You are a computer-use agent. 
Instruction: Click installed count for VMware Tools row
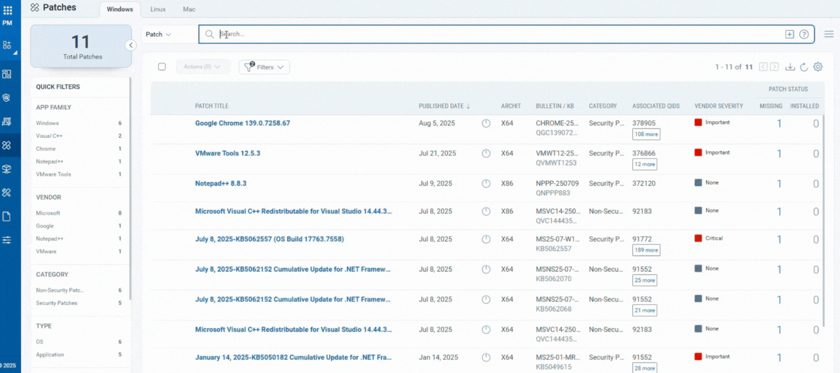[816, 154]
